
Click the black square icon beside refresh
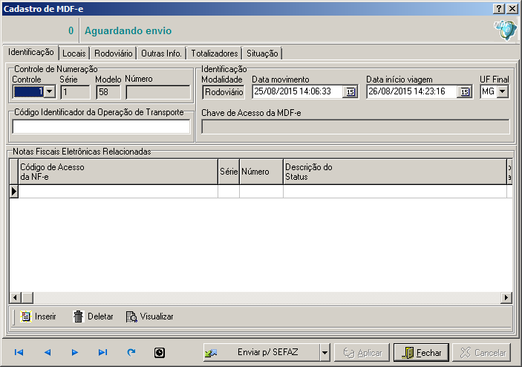[x=159, y=352]
